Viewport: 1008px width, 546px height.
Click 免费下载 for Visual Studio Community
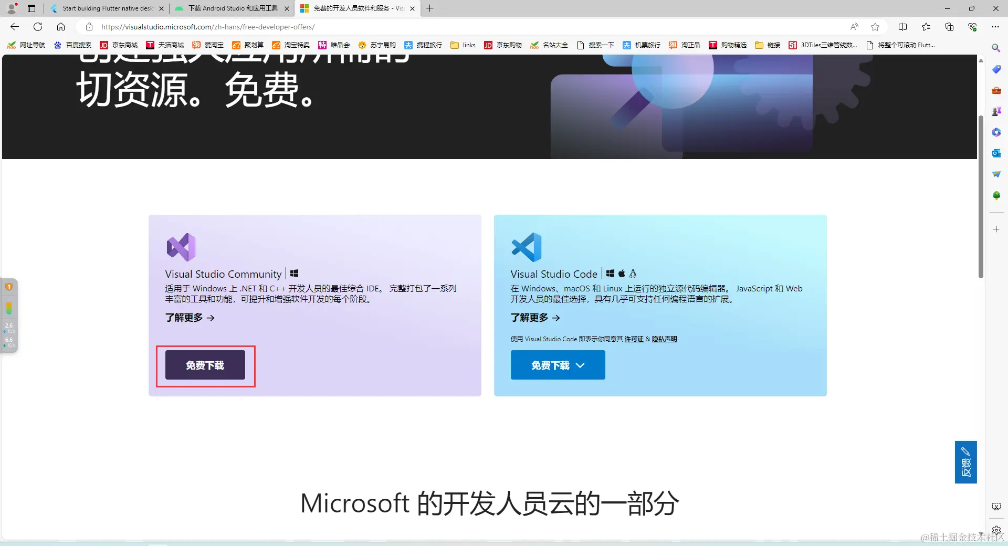point(205,365)
